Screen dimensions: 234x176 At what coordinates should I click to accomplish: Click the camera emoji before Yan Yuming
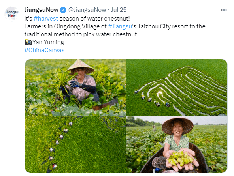click(28, 42)
